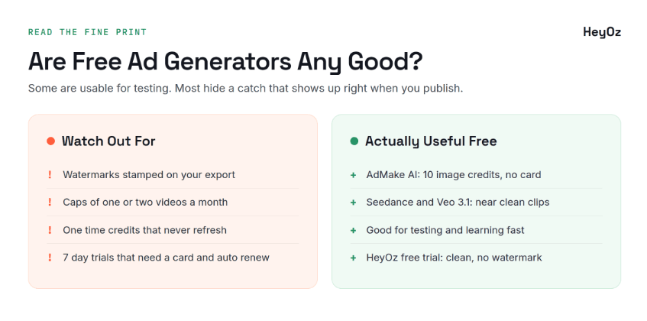This screenshot has width=647, height=321.
Task: Select the READ THE FINE PRINT label
Action: coord(88,32)
